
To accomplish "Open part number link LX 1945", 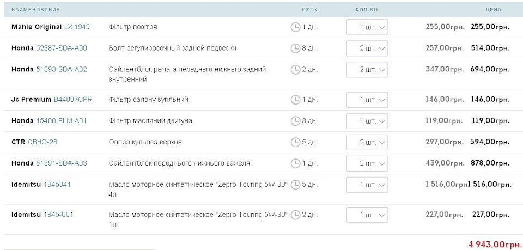I will coord(77,27).
